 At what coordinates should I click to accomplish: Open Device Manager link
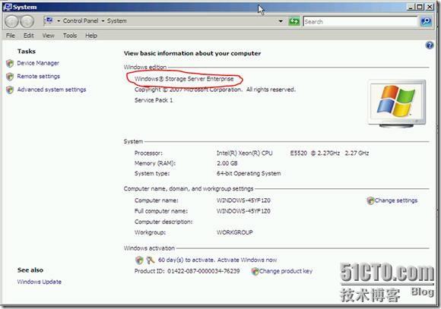pos(38,63)
